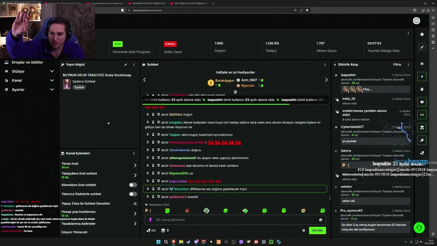Show previous weekly gifters with left arrow

[144, 80]
